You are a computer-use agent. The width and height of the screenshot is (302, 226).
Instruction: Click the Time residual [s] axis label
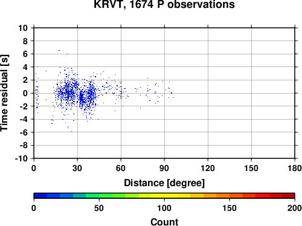(x=4, y=93)
